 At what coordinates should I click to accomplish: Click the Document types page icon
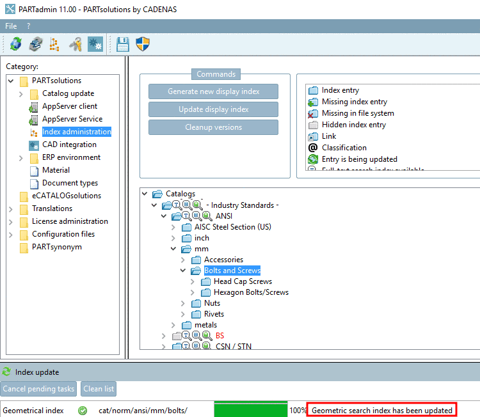[x=35, y=184]
